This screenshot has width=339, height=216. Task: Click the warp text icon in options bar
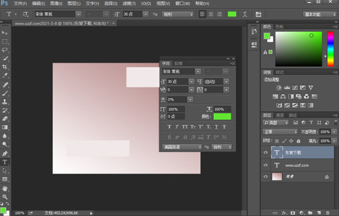(x=245, y=14)
